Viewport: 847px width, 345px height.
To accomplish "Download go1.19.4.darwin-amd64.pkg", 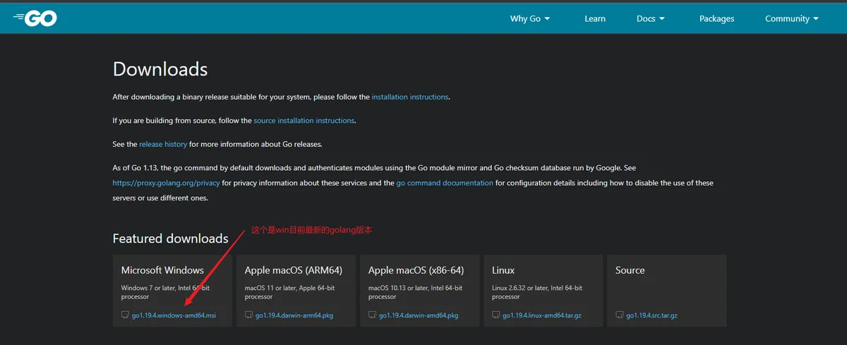I will pos(419,315).
